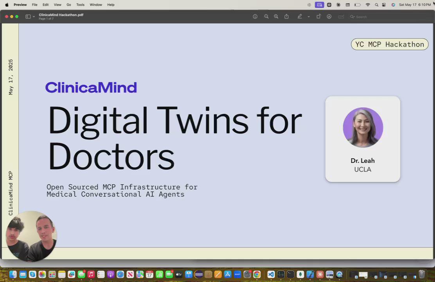Open Podcasts from the Dock

tap(110, 275)
